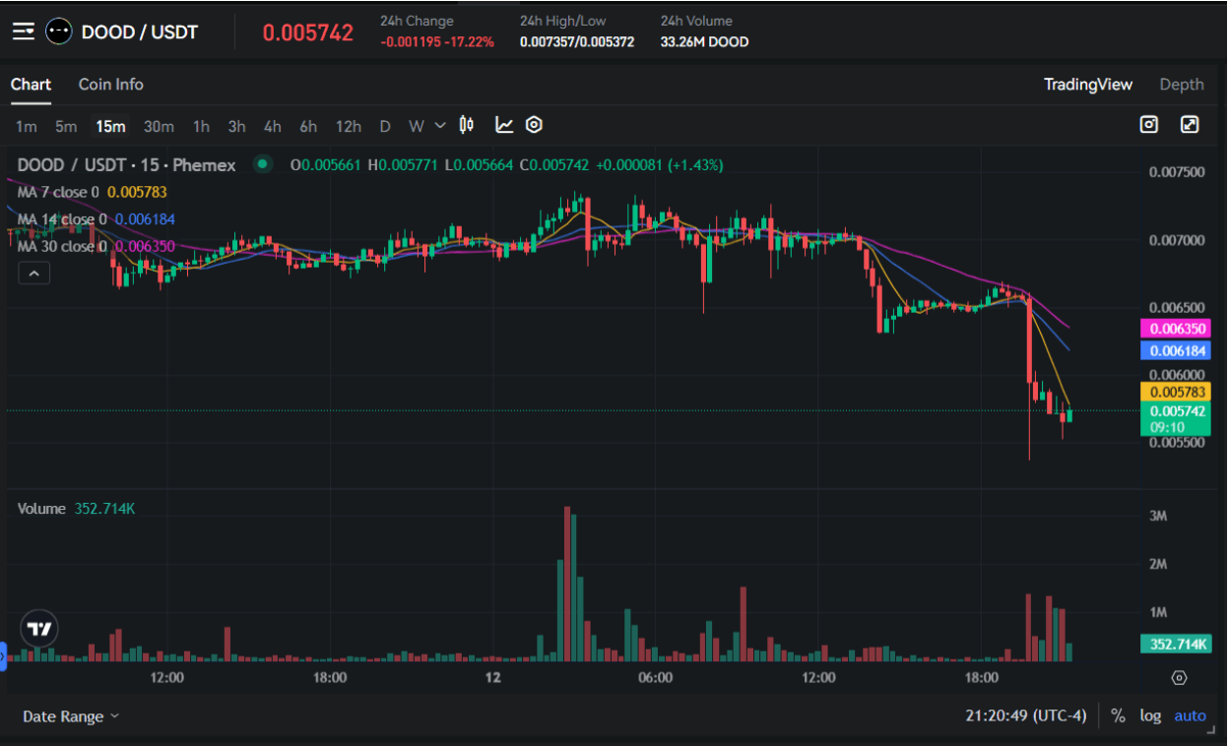Image resolution: width=1229 pixels, height=746 pixels.
Task: Click the candlestick chart type icon
Action: [467, 125]
